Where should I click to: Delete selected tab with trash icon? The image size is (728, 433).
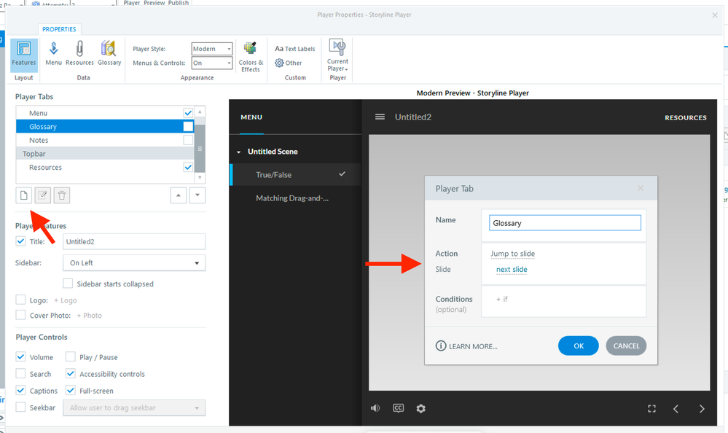pyautogui.click(x=62, y=195)
